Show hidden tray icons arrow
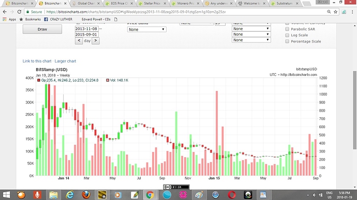This screenshot has width=357, height=200. pyautogui.click(x=308, y=195)
